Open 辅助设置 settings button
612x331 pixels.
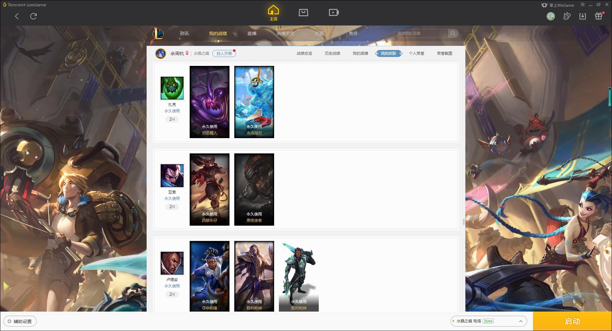pos(20,321)
